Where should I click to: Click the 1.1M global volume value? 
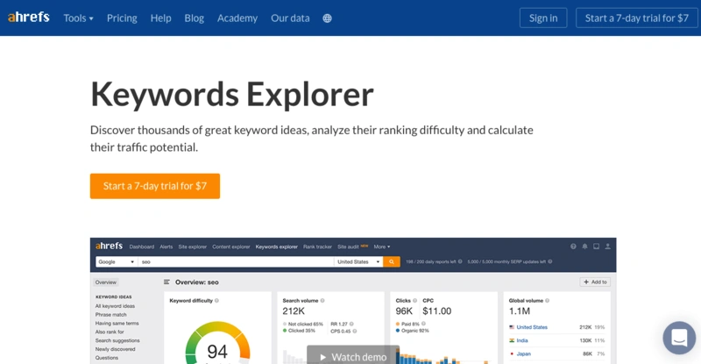pyautogui.click(x=520, y=310)
